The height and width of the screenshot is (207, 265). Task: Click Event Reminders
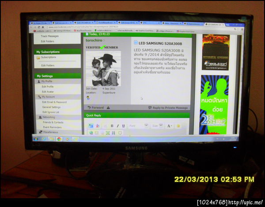point(53,127)
